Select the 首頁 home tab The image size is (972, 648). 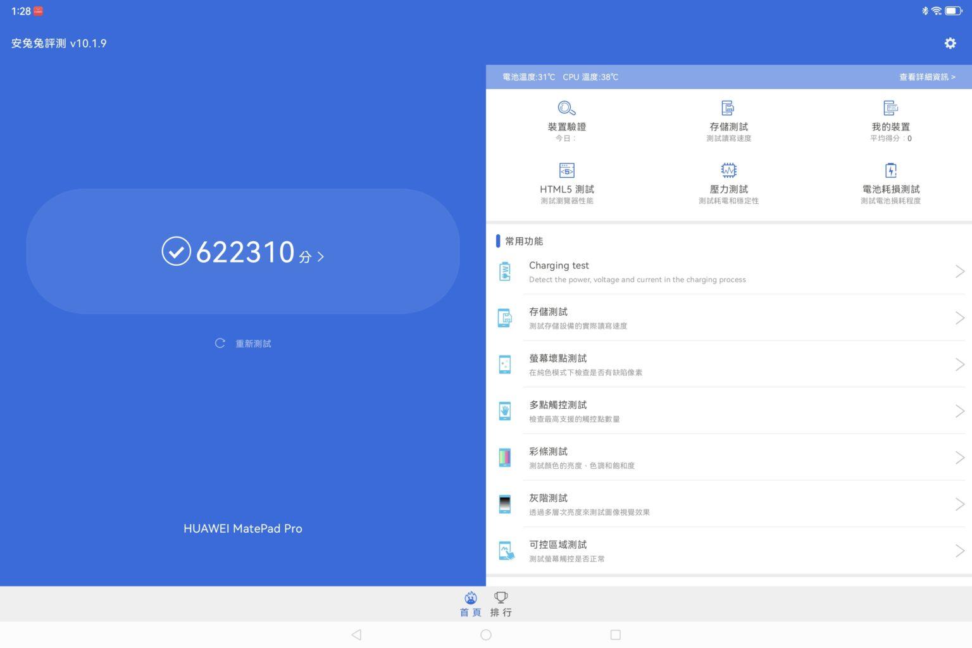click(470, 603)
